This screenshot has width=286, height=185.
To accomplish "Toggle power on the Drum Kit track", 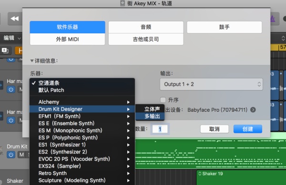I will pos(11,155).
